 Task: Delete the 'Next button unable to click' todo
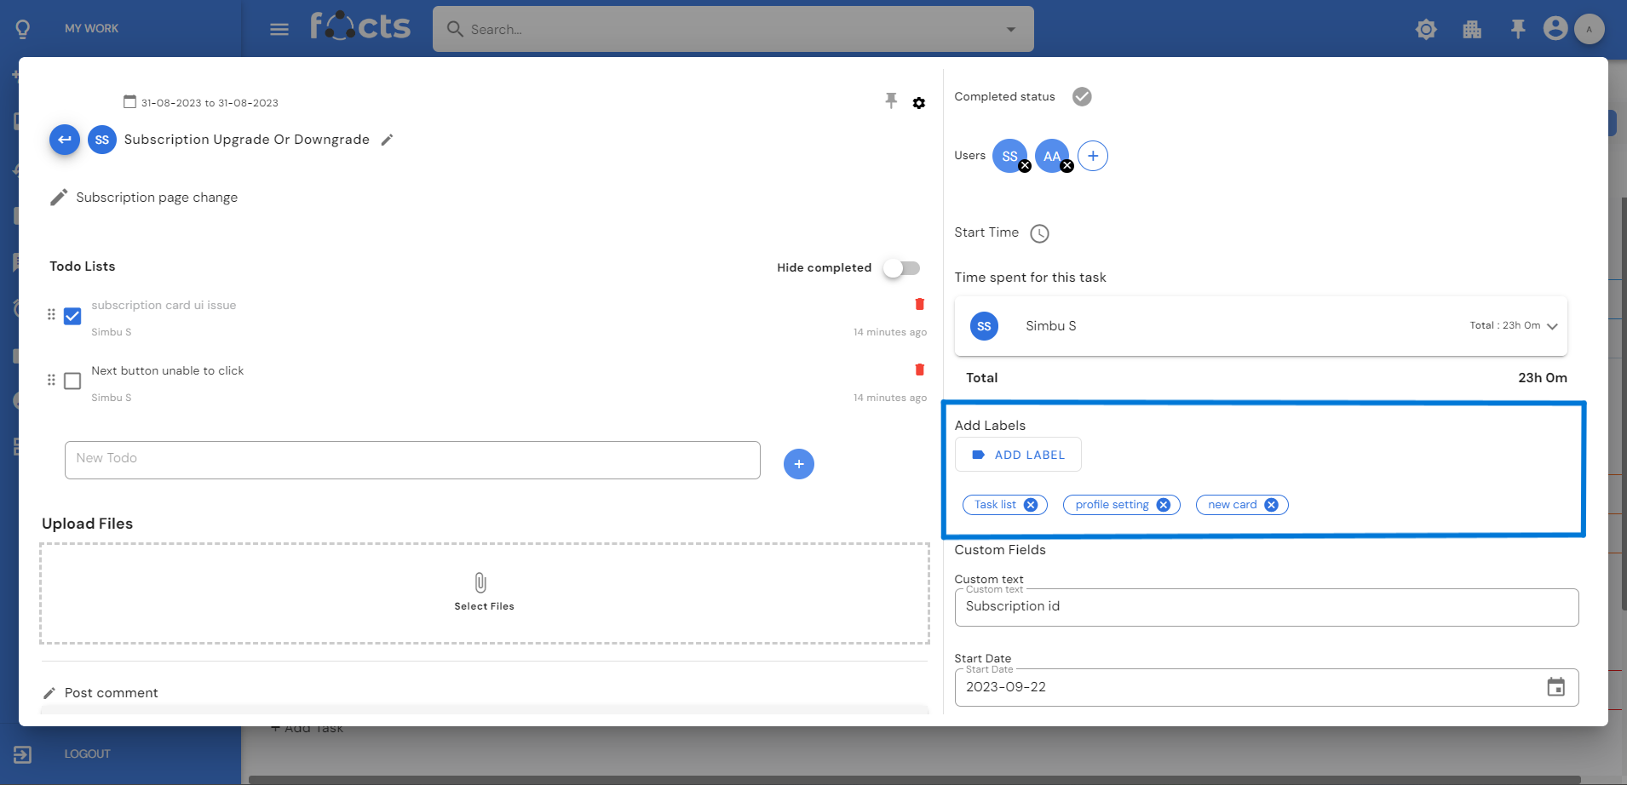pos(919,370)
